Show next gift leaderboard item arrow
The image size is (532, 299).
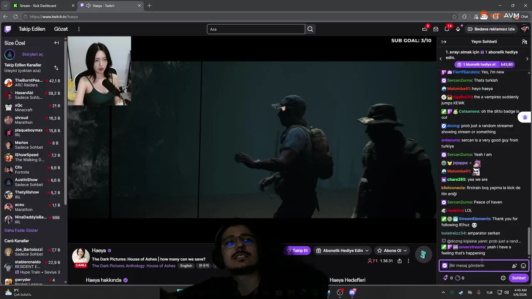click(527, 59)
